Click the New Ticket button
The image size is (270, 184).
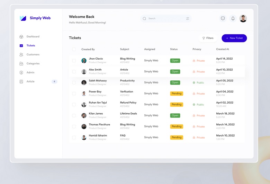point(234,38)
